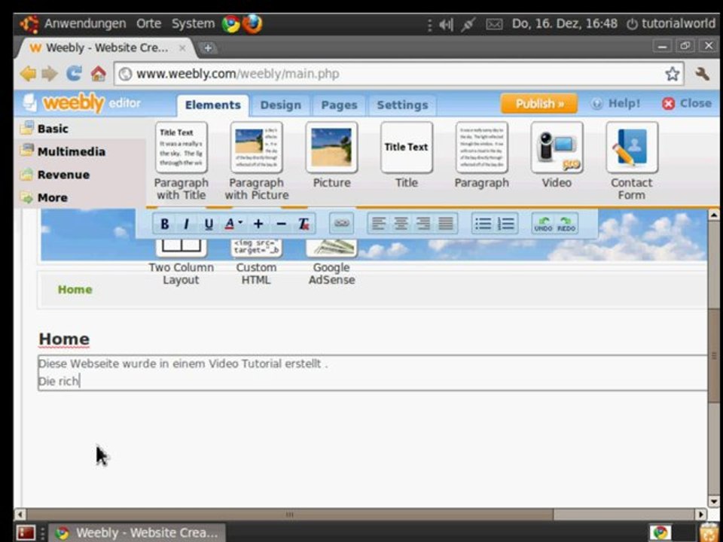Close the Weebly editor

pos(687,103)
